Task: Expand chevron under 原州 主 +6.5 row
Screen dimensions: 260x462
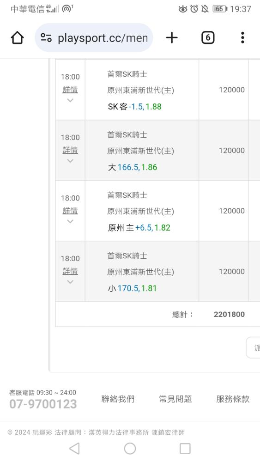Action: click(70, 222)
